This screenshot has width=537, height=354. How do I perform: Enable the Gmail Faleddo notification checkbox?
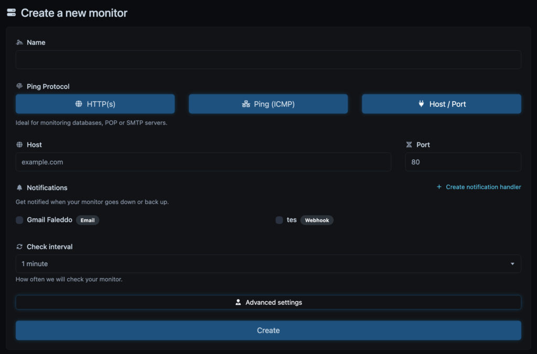point(19,220)
